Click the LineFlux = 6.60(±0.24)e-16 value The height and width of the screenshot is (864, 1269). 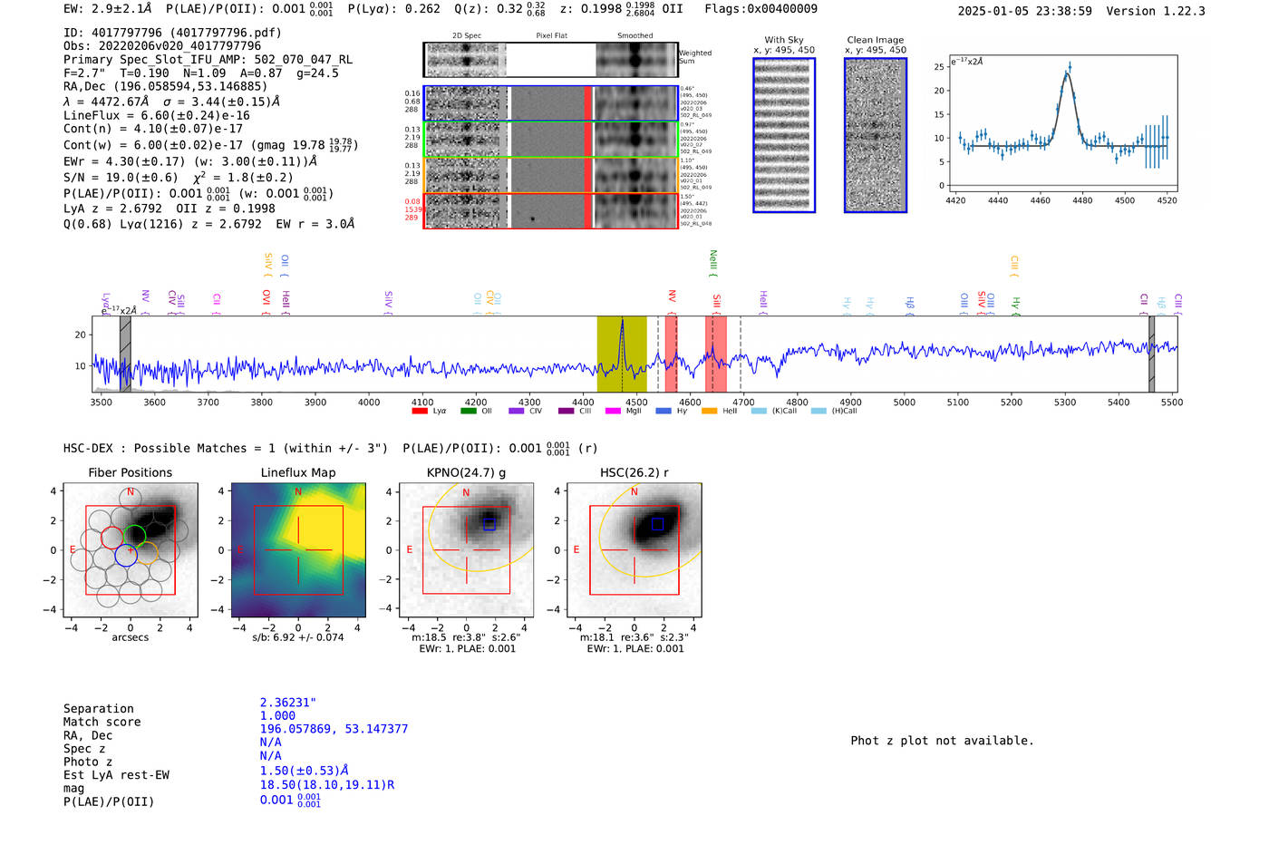click(x=157, y=116)
